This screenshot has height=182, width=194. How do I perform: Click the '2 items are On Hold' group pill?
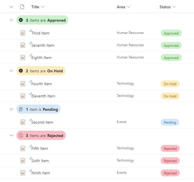41,71
